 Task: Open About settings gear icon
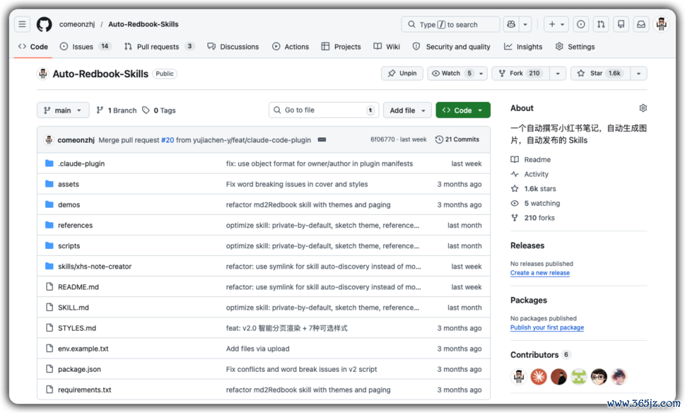coord(643,108)
